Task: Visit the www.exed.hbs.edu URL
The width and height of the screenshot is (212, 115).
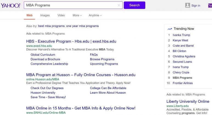Action: [x=39, y=46]
